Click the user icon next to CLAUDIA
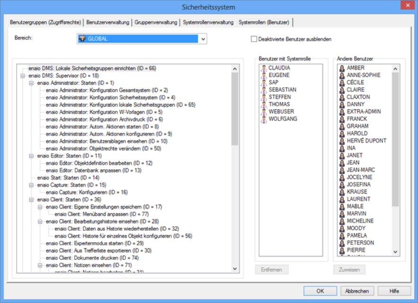Viewport: 418px width, 303px height. pos(264,68)
